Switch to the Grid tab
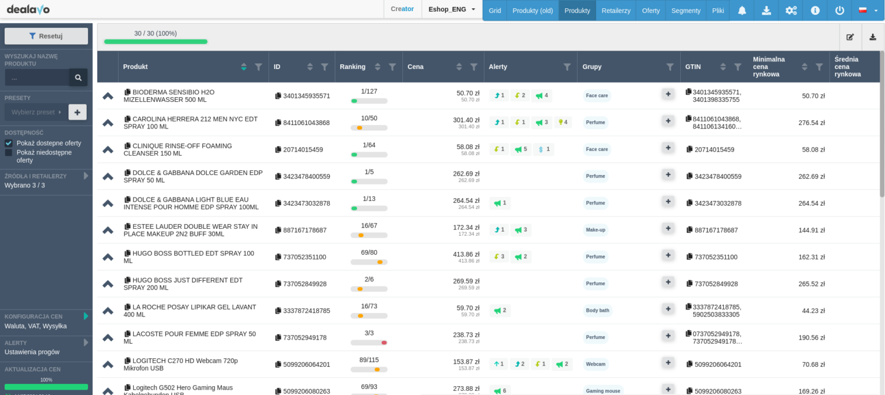Viewport: 885px width, 395px height. (495, 11)
